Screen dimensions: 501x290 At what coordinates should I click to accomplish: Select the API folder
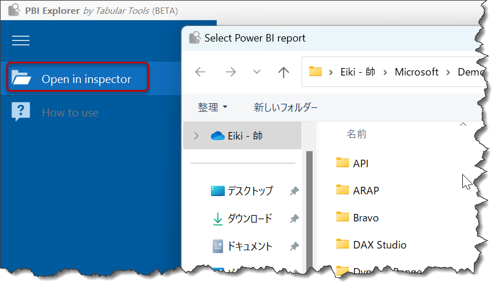click(x=361, y=164)
